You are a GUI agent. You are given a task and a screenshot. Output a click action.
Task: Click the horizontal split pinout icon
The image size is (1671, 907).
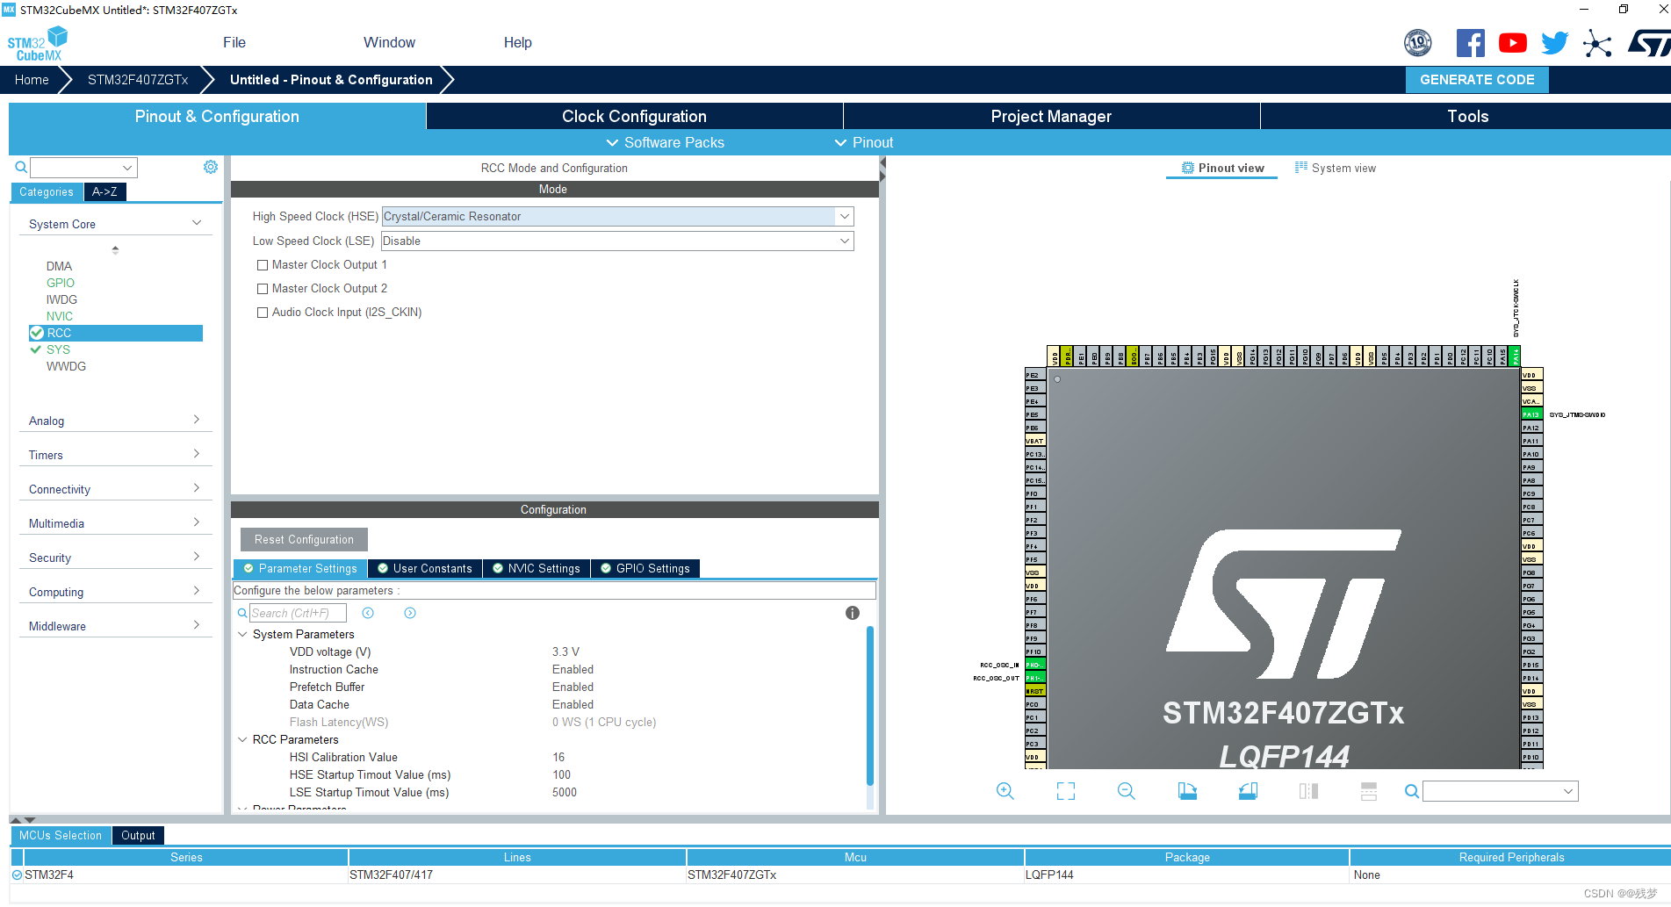(x=1369, y=791)
